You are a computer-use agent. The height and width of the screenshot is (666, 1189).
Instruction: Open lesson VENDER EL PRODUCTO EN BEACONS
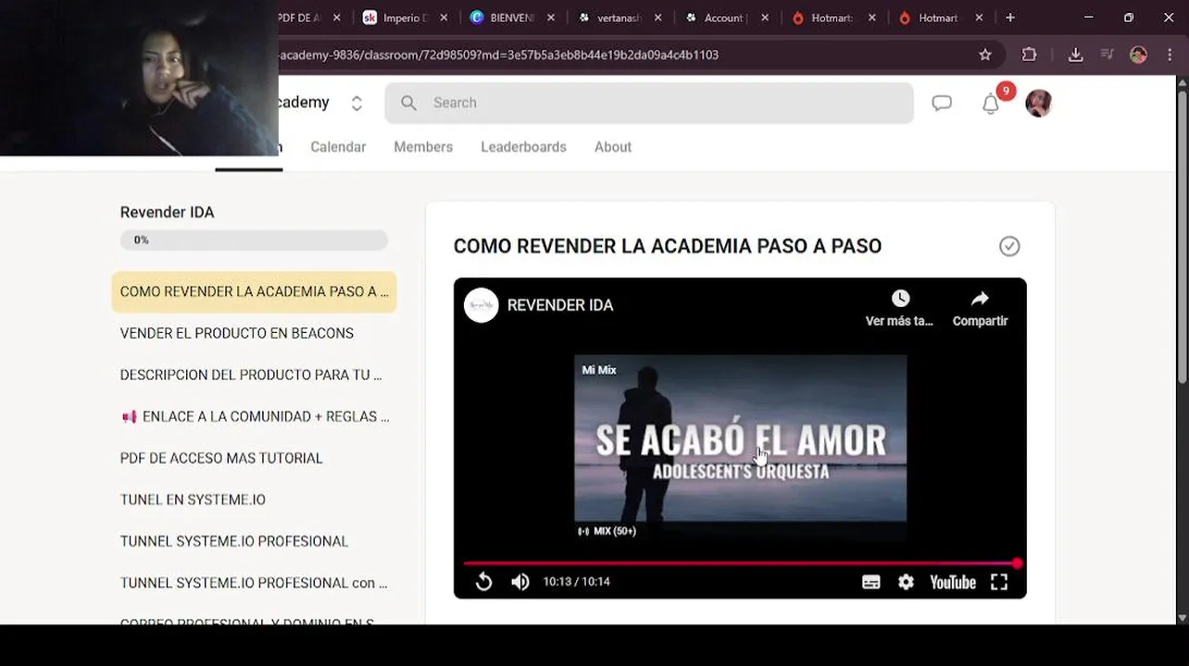tap(254, 333)
